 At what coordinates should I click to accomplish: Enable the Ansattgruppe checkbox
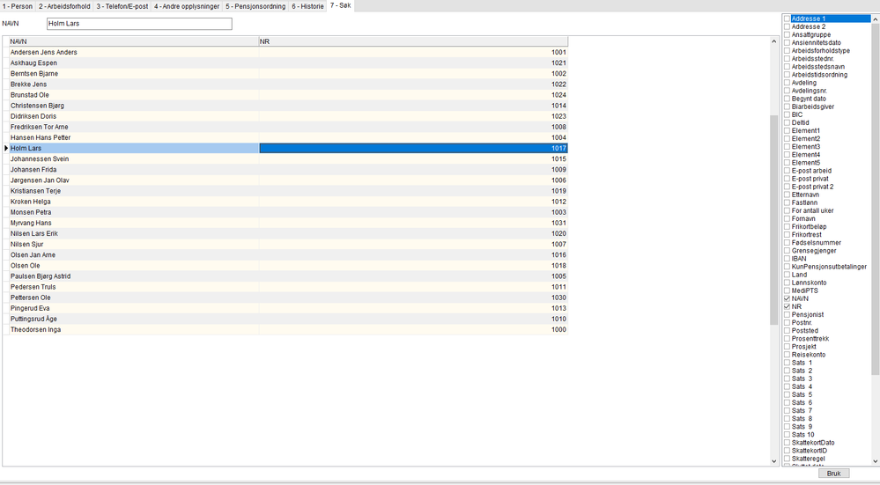coord(787,34)
